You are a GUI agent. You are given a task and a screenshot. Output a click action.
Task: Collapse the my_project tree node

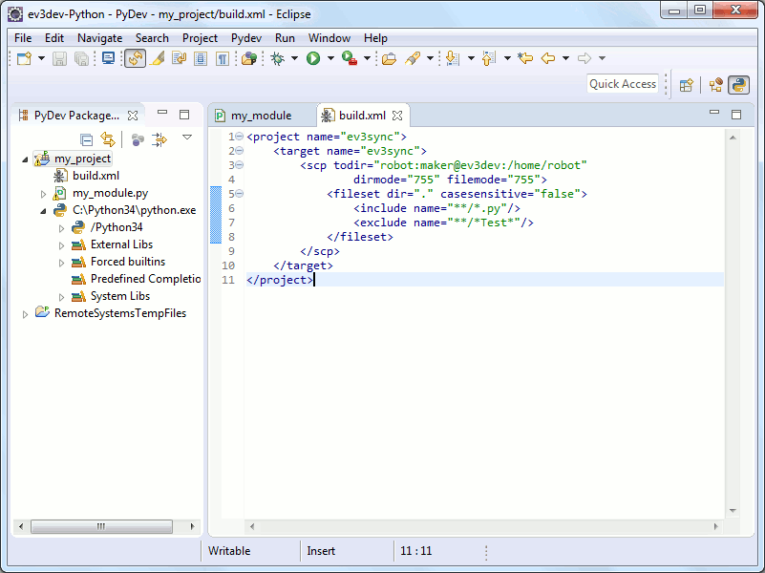(25, 159)
